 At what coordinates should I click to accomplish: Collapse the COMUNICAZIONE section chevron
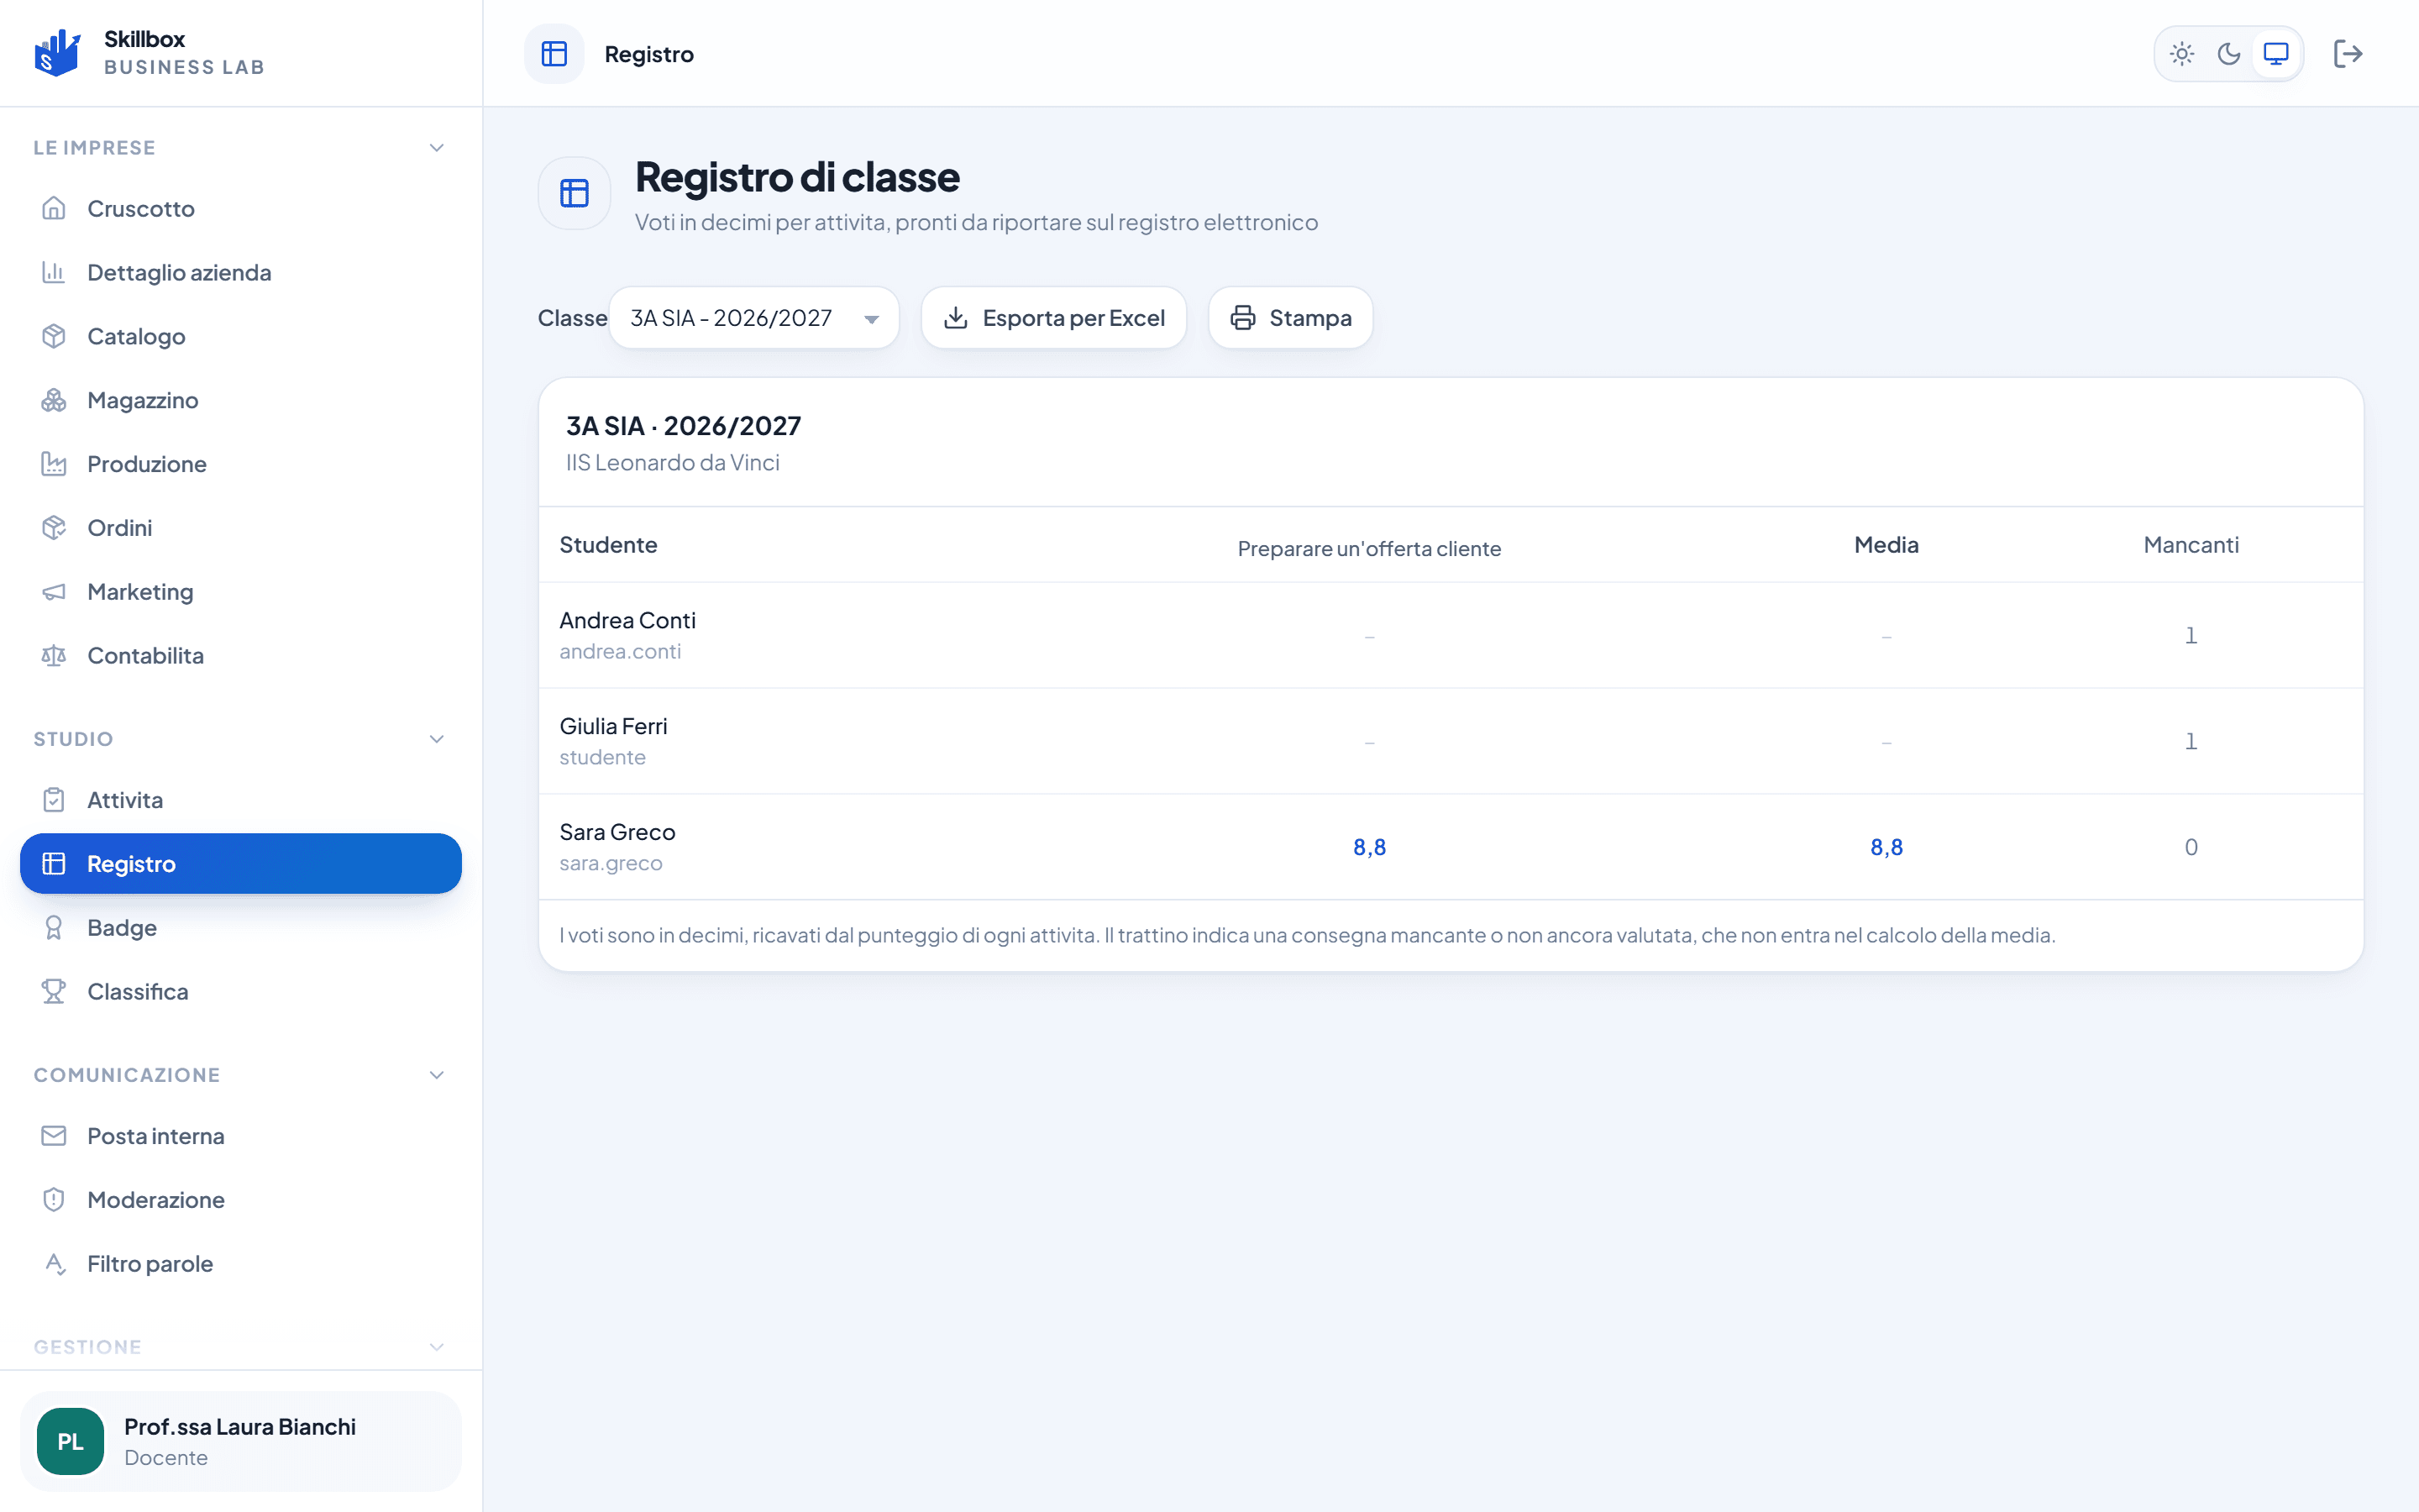437,1075
